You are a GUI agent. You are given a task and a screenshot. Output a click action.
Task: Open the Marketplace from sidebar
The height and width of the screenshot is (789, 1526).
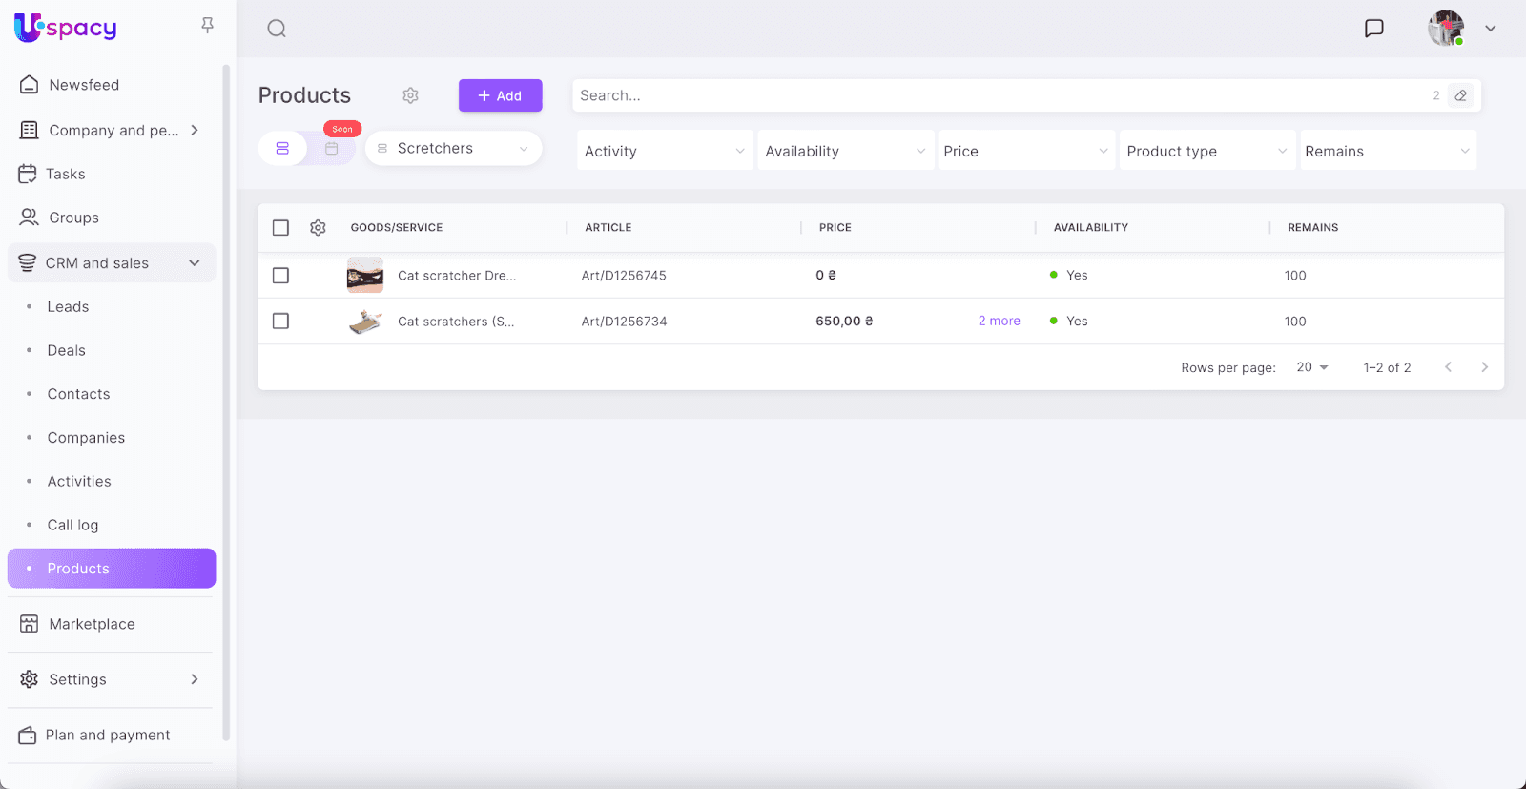(92, 624)
